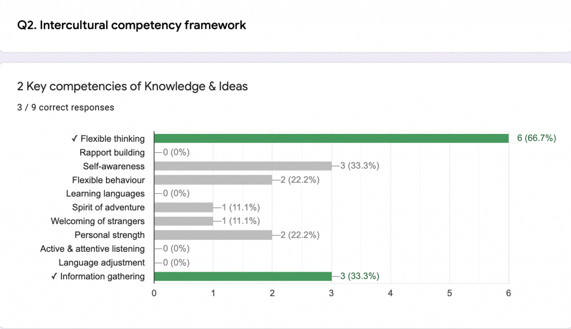Click the "6 (66.7%)" value label

tap(536, 138)
